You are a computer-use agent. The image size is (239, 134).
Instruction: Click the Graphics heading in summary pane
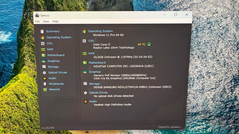pos(95,72)
